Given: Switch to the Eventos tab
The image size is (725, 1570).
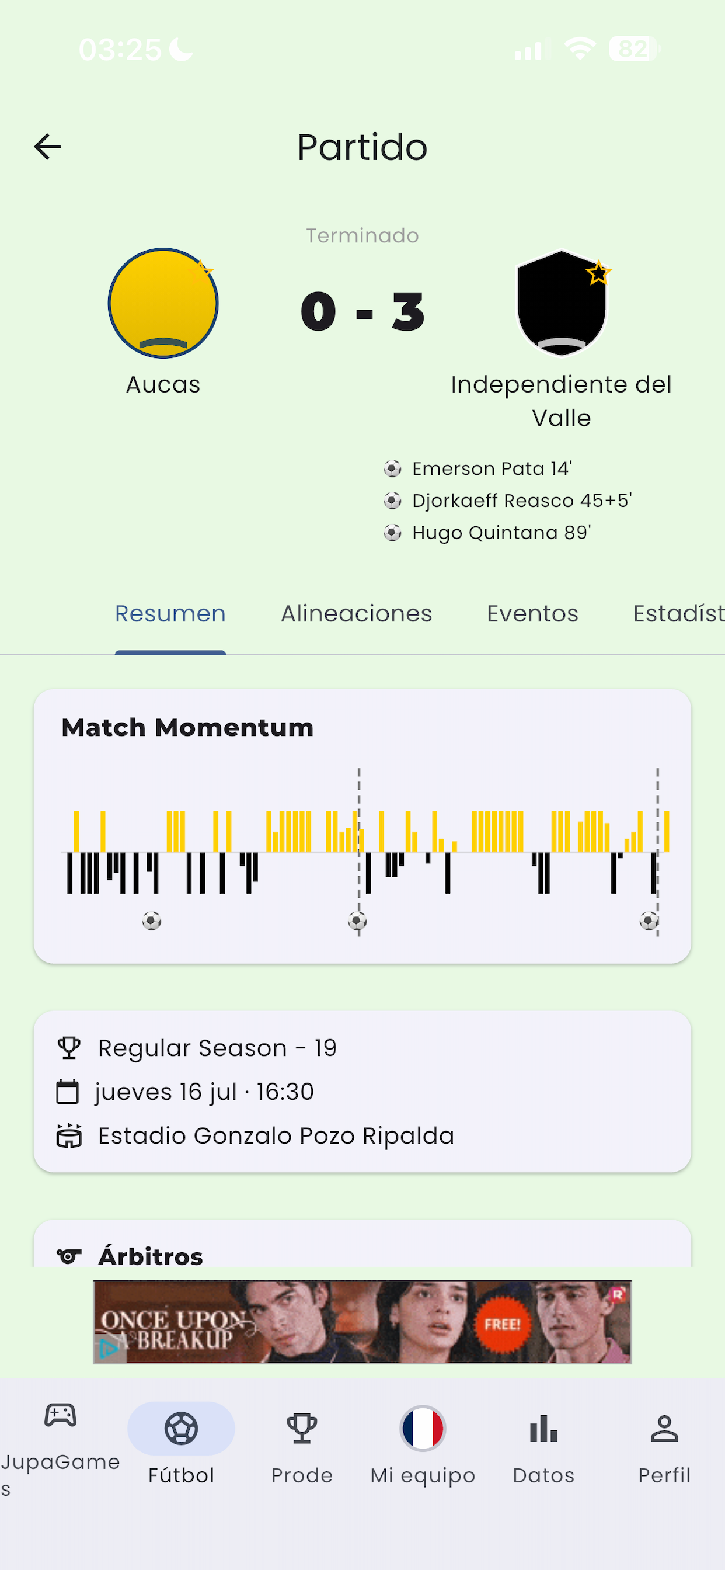Looking at the screenshot, I should [x=532, y=614].
